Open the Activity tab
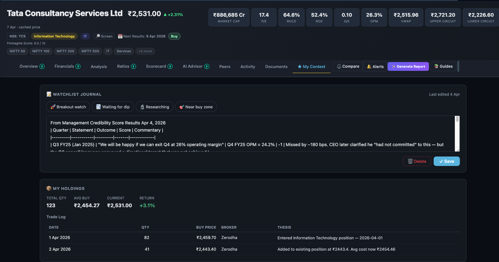 pos(248,66)
